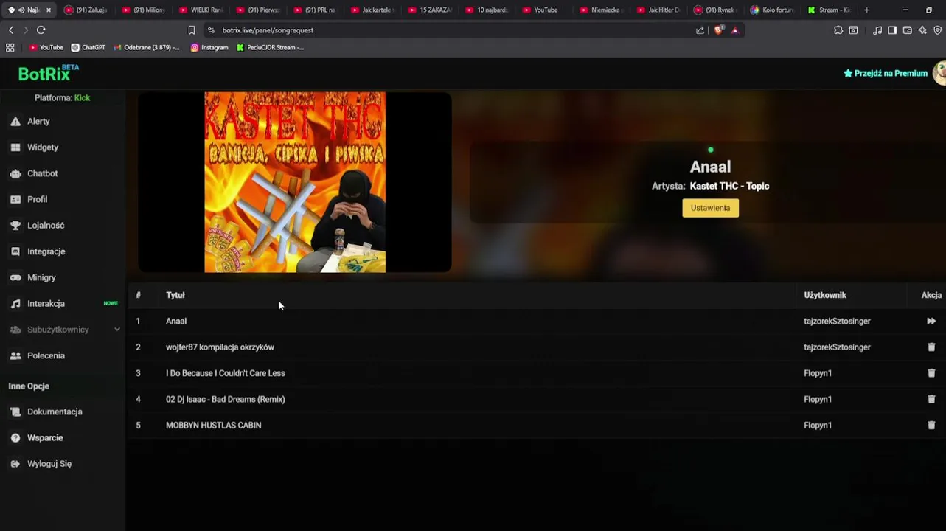
Task: Click the address bar URL field
Action: click(x=450, y=30)
